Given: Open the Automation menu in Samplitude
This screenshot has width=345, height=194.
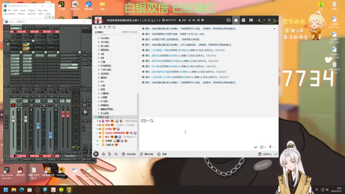Looking at the screenshot, I should point(9,14).
